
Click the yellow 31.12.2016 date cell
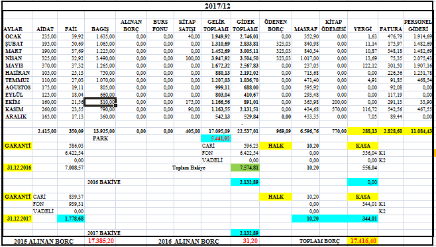pyautogui.click(x=17, y=168)
